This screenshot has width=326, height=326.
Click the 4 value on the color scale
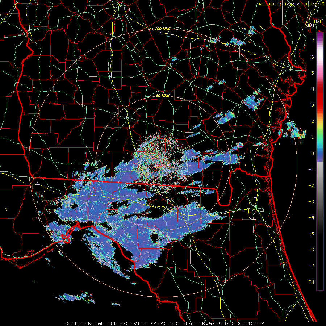pos(313,89)
